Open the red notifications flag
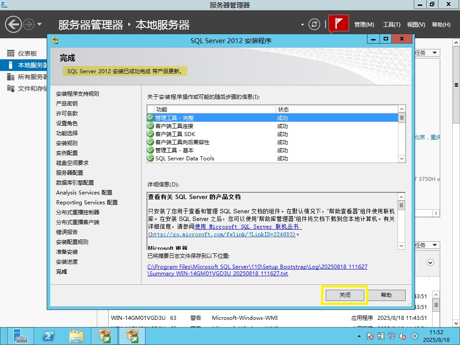460x345 pixels. click(x=339, y=23)
